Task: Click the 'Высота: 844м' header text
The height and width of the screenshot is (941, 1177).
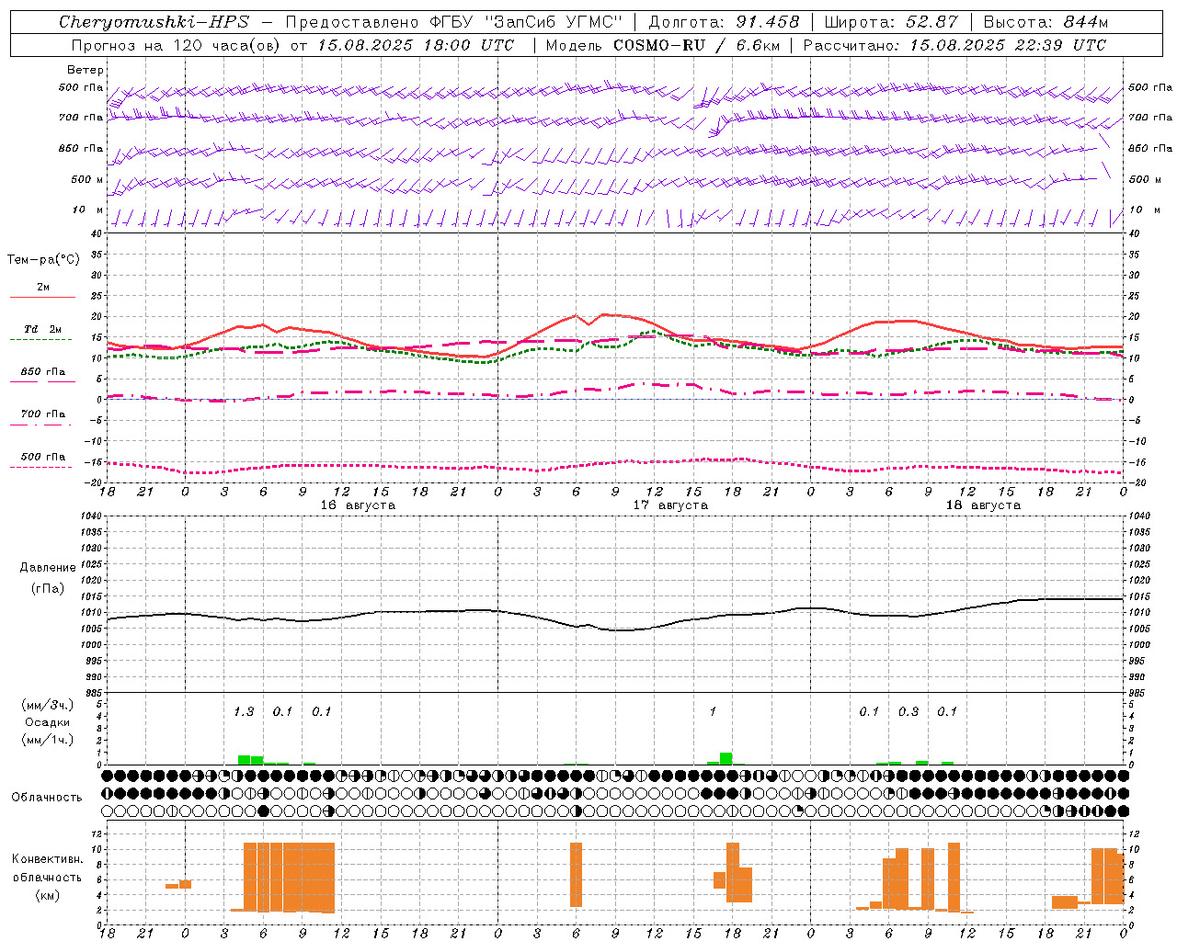Action: [x=1046, y=22]
